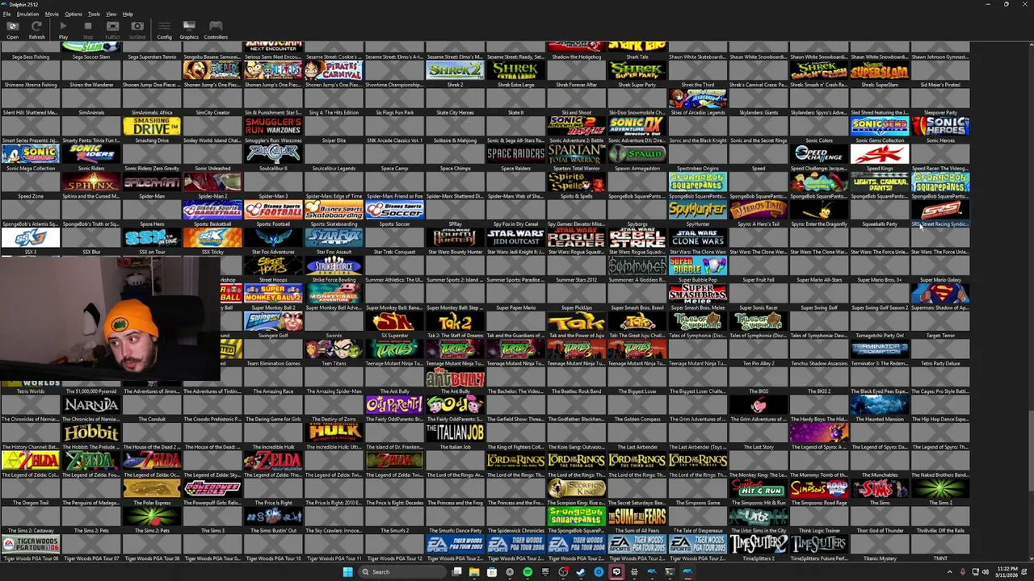Viewport: 1034px width, 581px height.
Task: Open the File menu
Action: (6, 14)
